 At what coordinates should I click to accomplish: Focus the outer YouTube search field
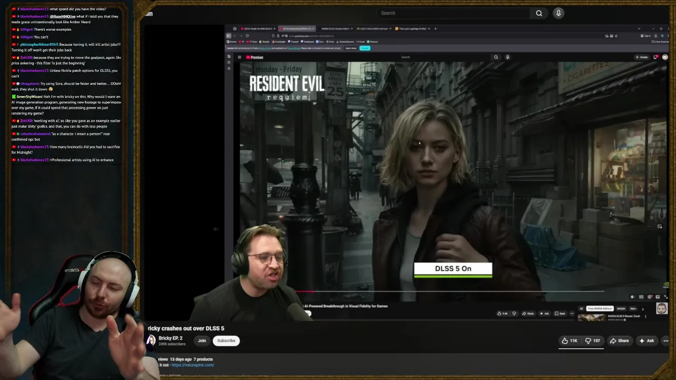pos(453,13)
